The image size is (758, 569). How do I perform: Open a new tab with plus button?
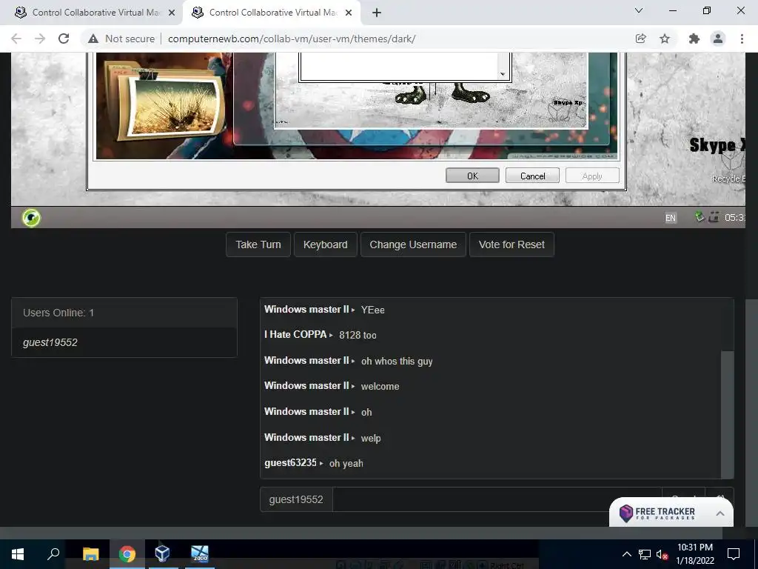[377, 13]
